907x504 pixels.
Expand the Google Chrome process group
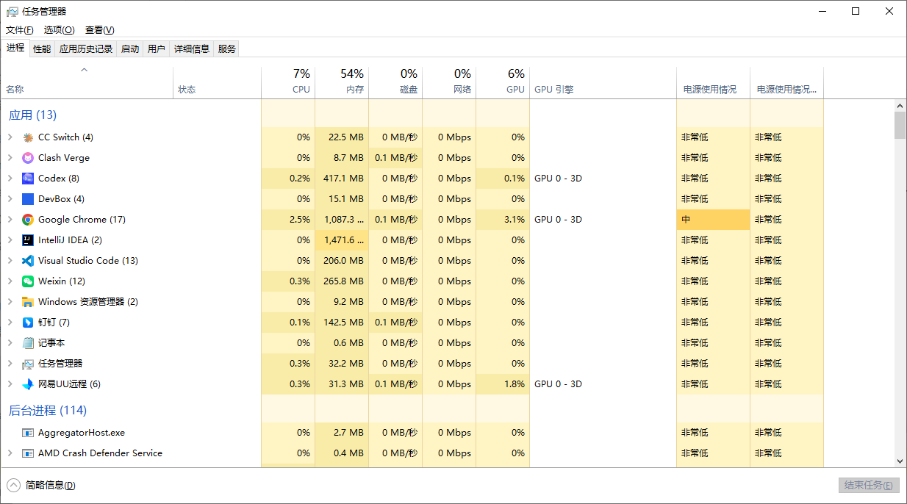pos(10,220)
